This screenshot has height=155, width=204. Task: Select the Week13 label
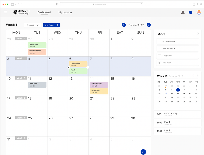(x=21, y=98)
